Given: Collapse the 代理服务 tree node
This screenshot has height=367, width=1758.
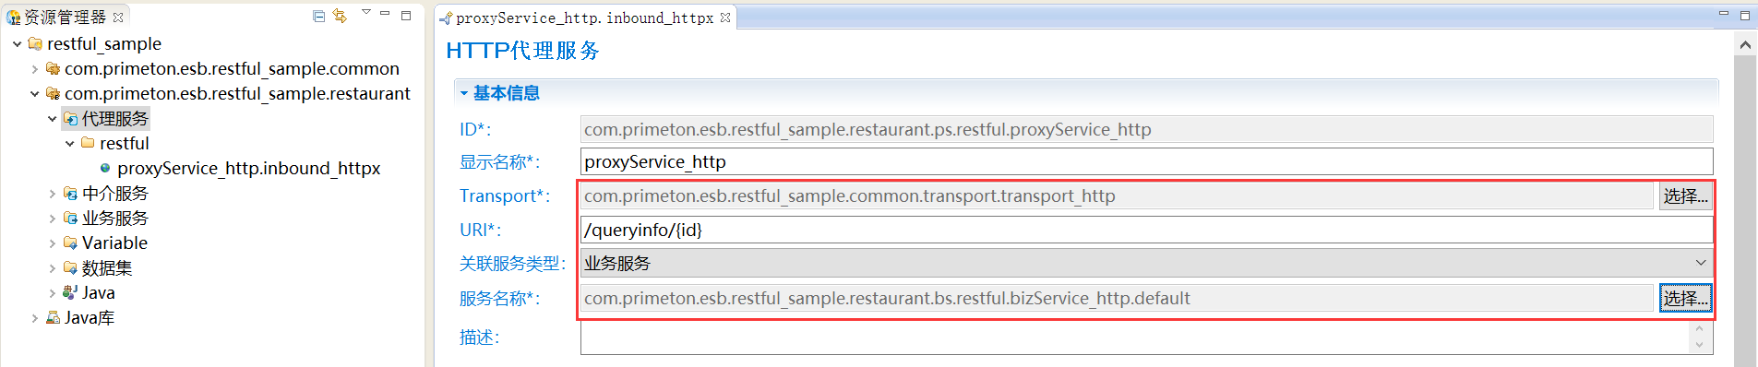Looking at the screenshot, I should click(52, 119).
